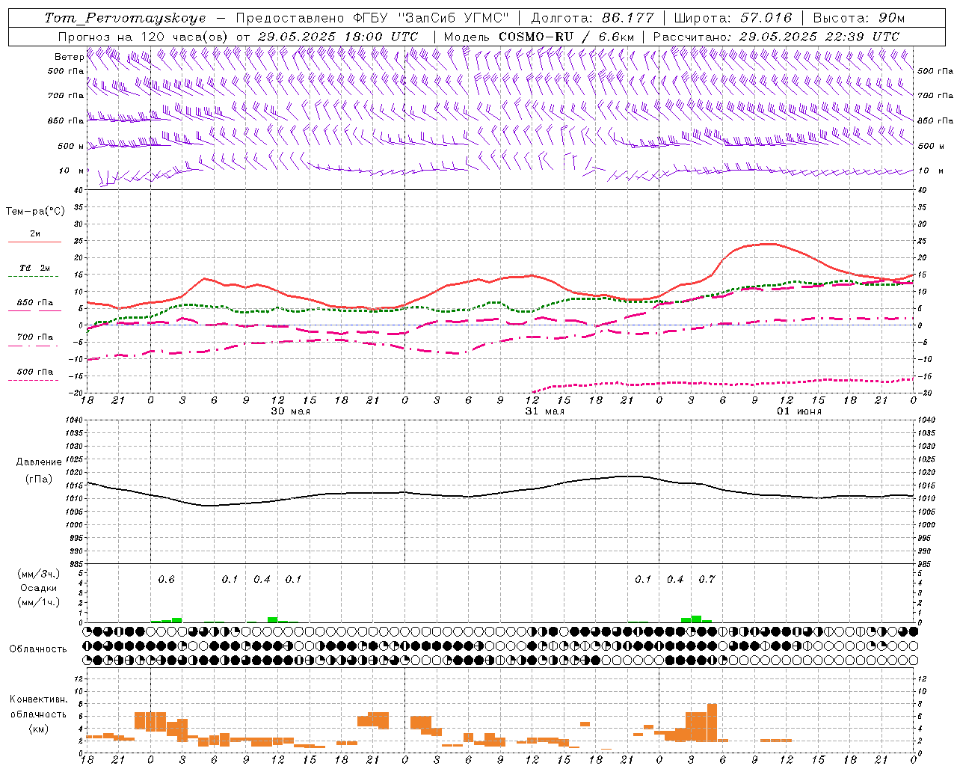Viewport: 957px width, 766px height.
Task: Click the '30 мая' date label
Action: tap(290, 411)
